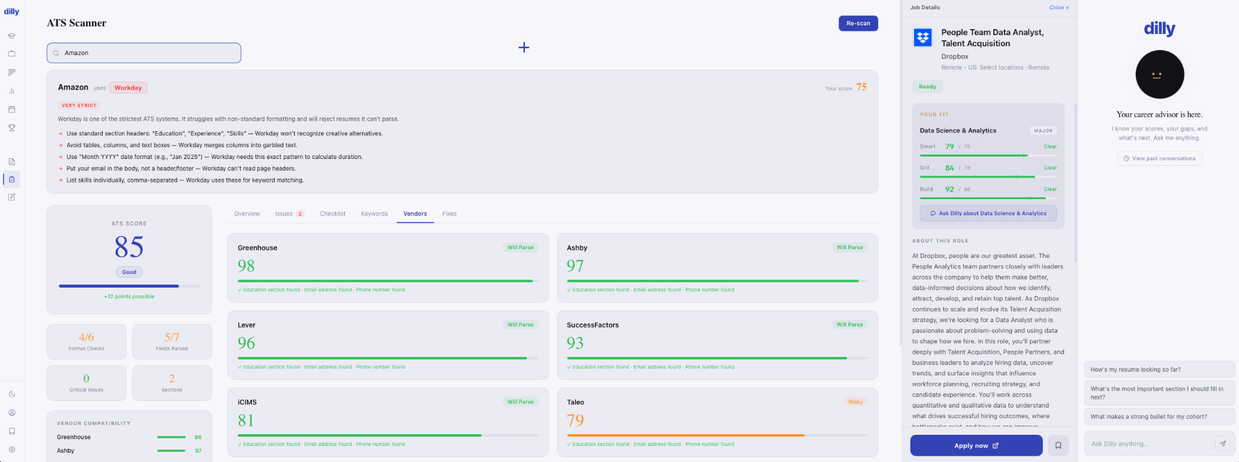The width and height of the screenshot is (1239, 462).
Task: Click the ATS score progress bar
Action: pos(129,286)
